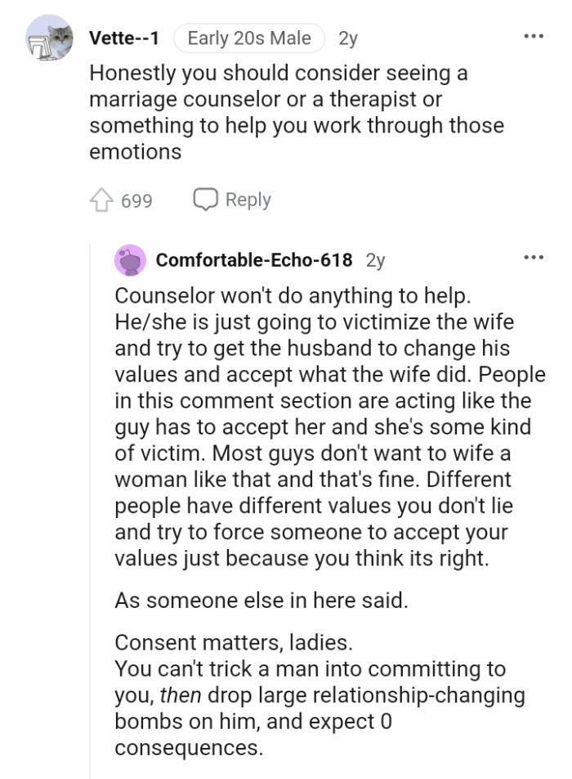Click the Early 20s Male flair badge

[x=248, y=38]
